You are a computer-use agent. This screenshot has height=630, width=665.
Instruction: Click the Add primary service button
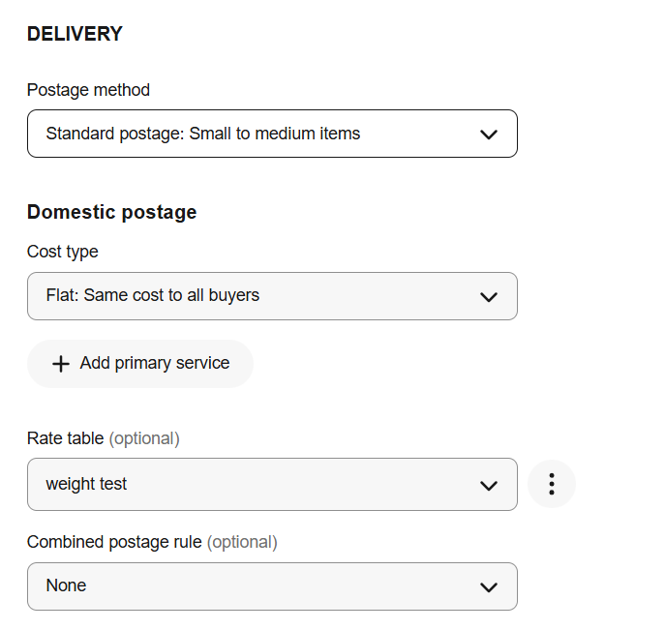[x=141, y=364]
